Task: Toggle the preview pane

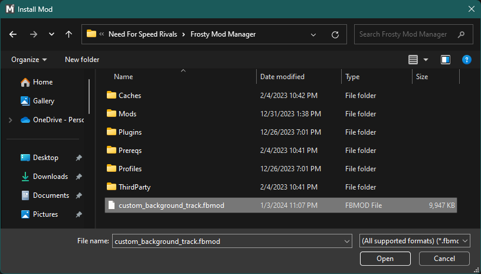Action: [446, 60]
